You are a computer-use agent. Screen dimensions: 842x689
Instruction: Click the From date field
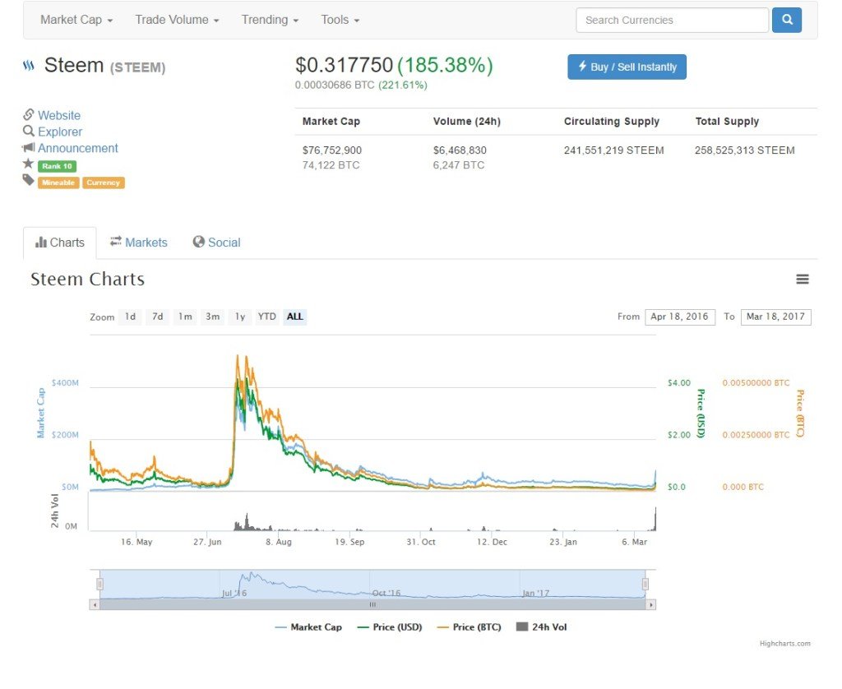680,317
